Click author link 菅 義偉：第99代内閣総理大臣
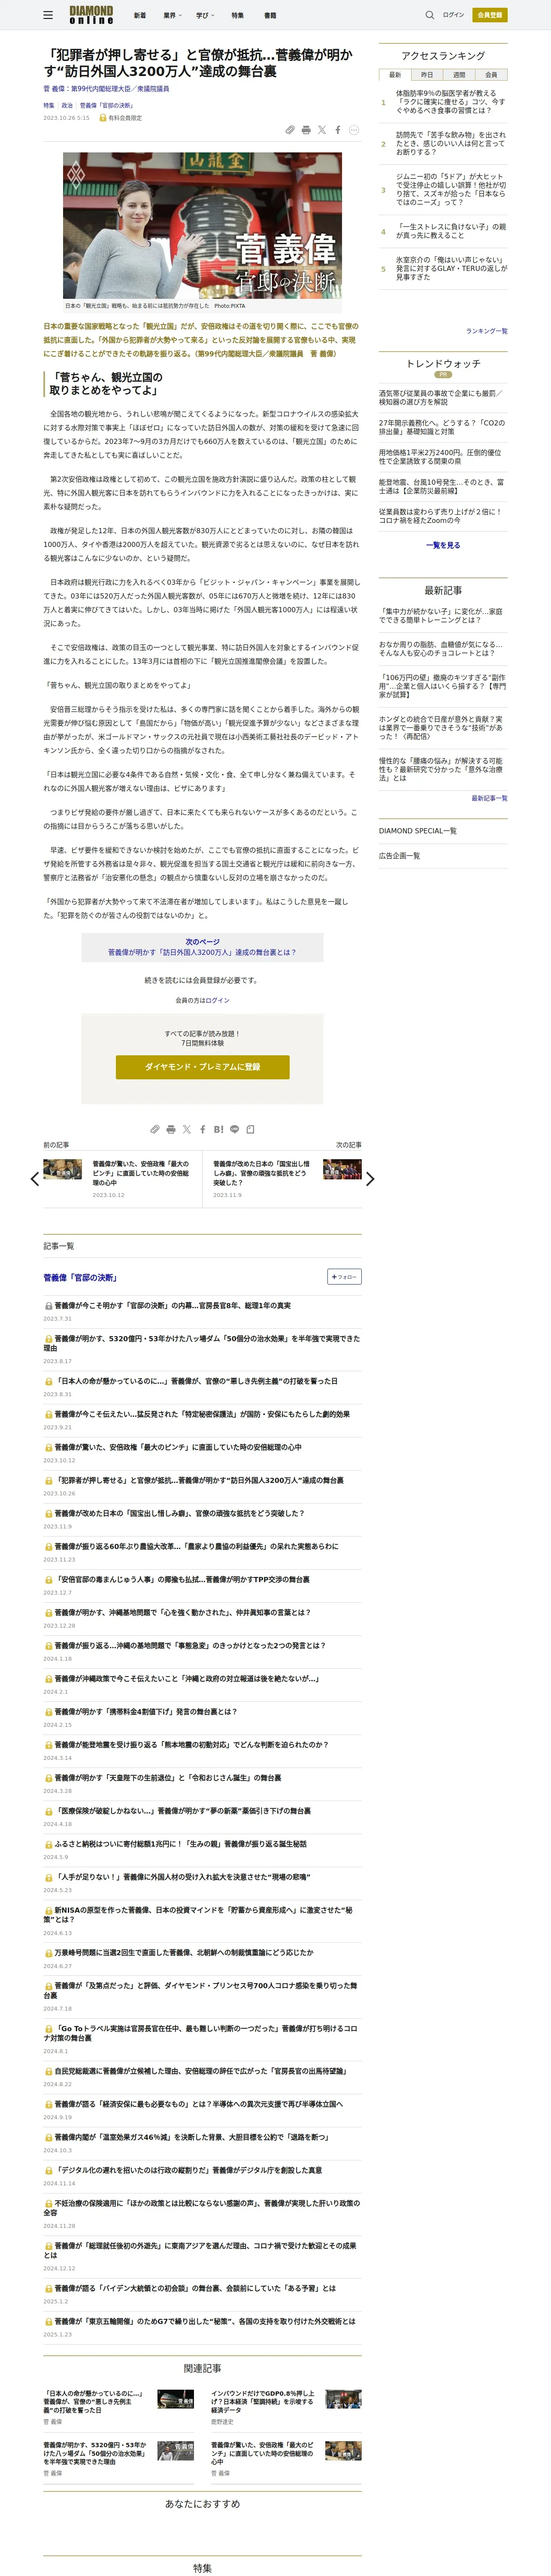551x2576 pixels. click(106, 89)
